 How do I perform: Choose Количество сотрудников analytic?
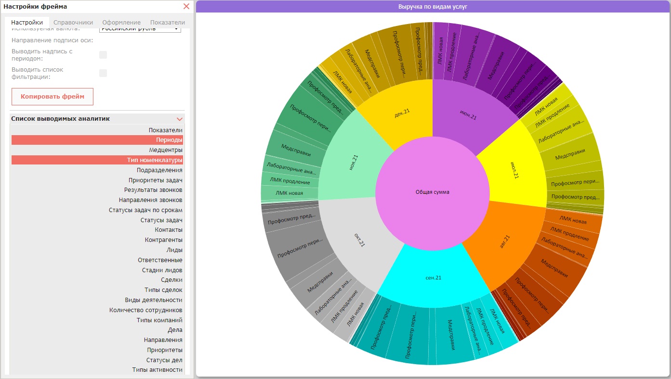[97, 310]
